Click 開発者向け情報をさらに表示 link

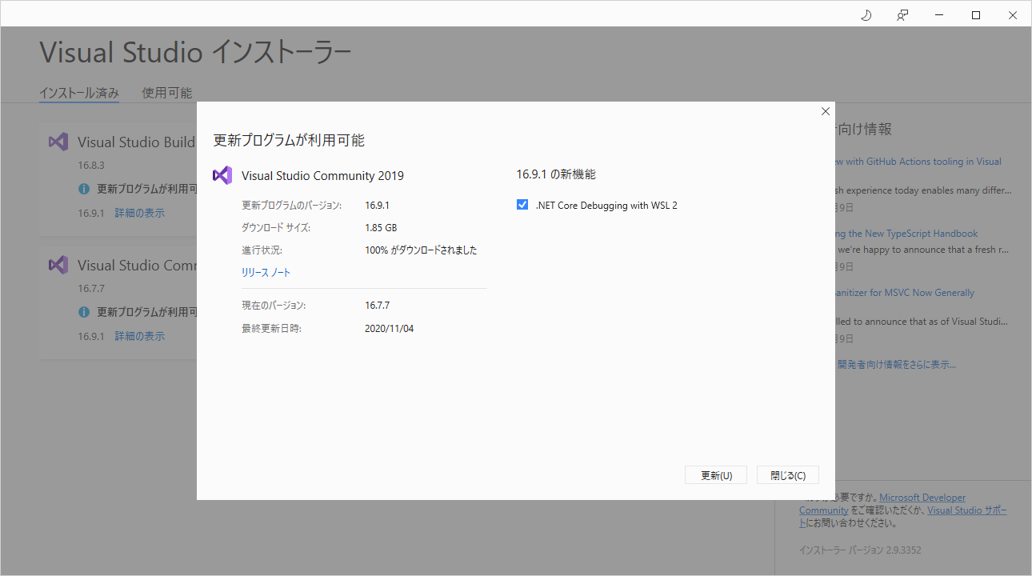(896, 365)
